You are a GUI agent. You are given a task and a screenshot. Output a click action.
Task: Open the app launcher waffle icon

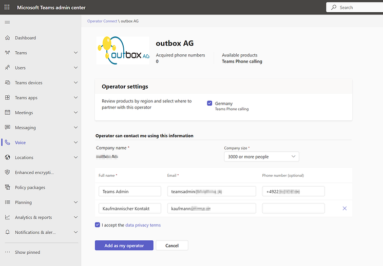[7, 7]
